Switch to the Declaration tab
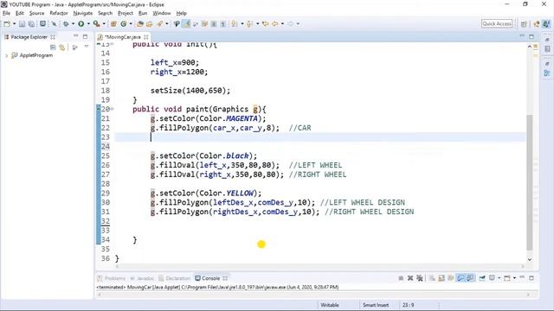 tap(175, 278)
